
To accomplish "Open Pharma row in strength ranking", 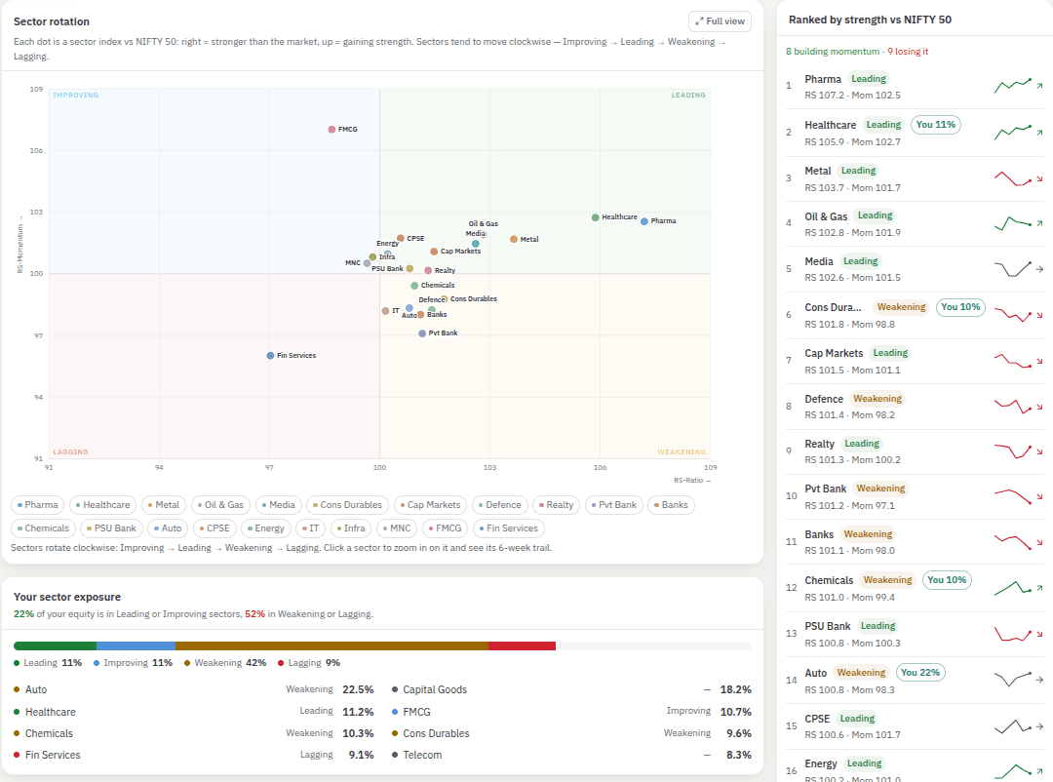I will point(915,87).
